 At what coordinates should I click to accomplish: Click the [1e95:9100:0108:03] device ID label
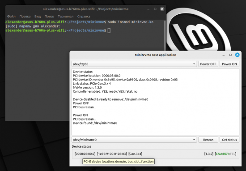tap(112, 154)
